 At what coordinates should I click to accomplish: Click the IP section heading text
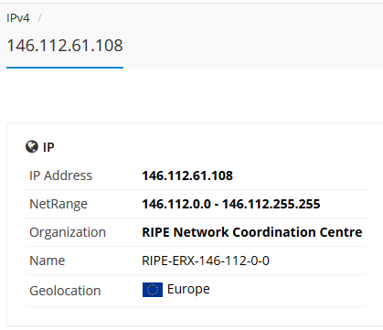48,147
